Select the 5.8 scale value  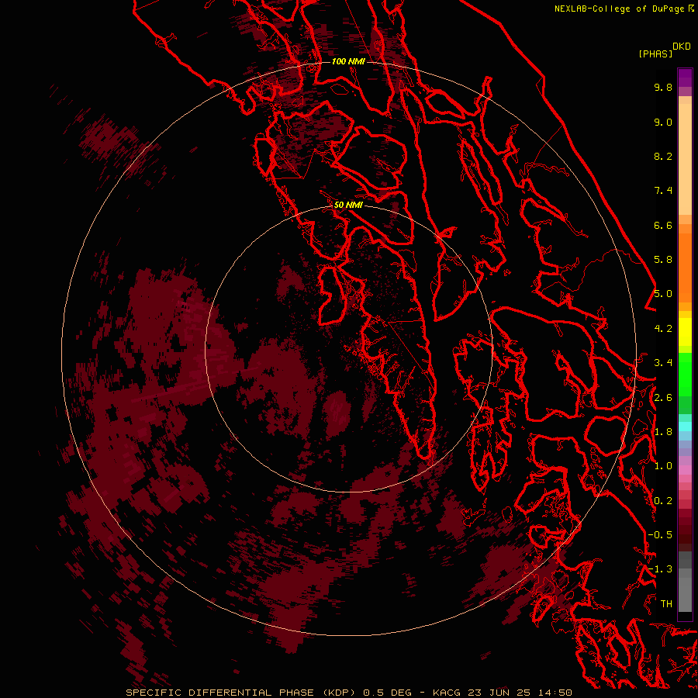click(x=663, y=260)
